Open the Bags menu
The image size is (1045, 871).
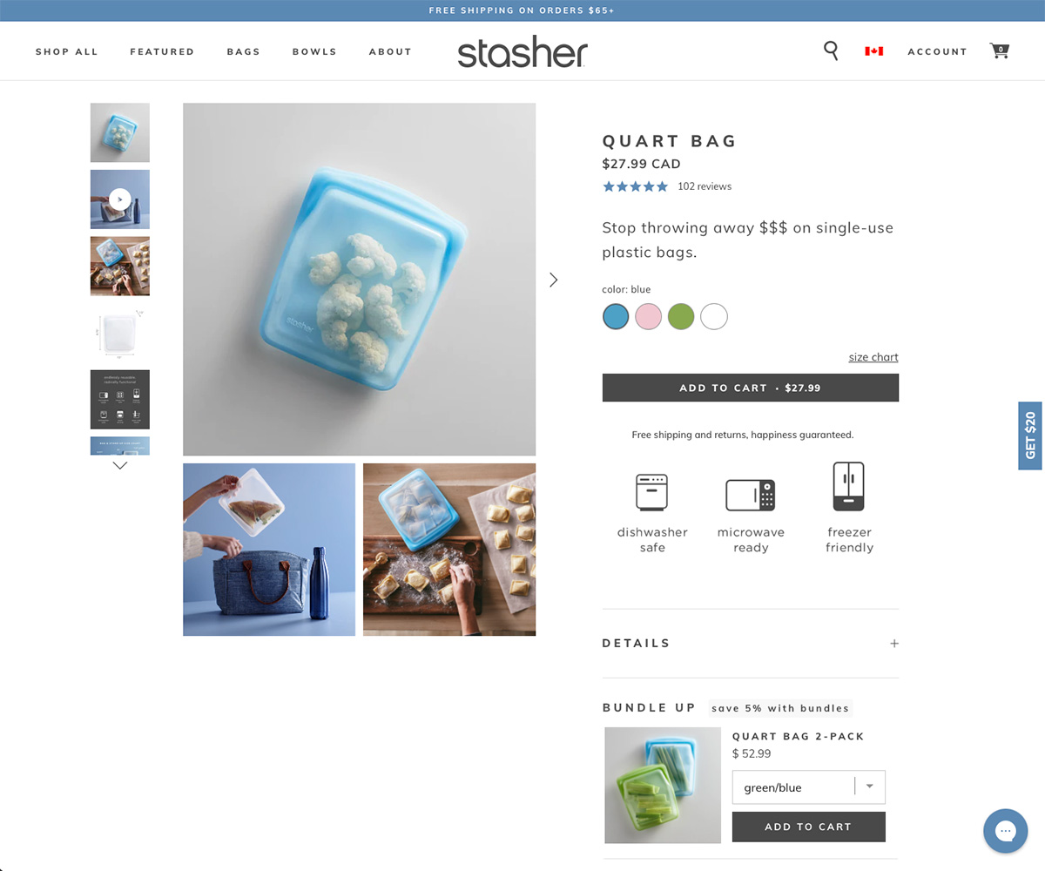coord(243,51)
